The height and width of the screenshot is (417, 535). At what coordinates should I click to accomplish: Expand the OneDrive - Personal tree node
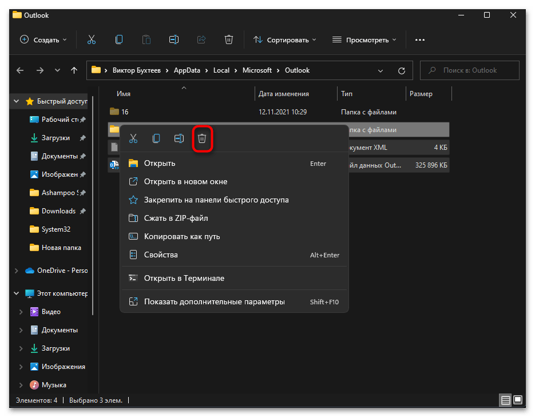17,271
